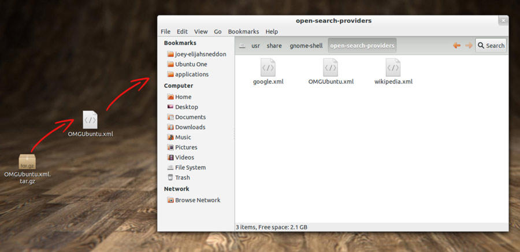The height and width of the screenshot is (252, 520).
Task: Select the google.xml file icon
Action: pyautogui.click(x=268, y=67)
